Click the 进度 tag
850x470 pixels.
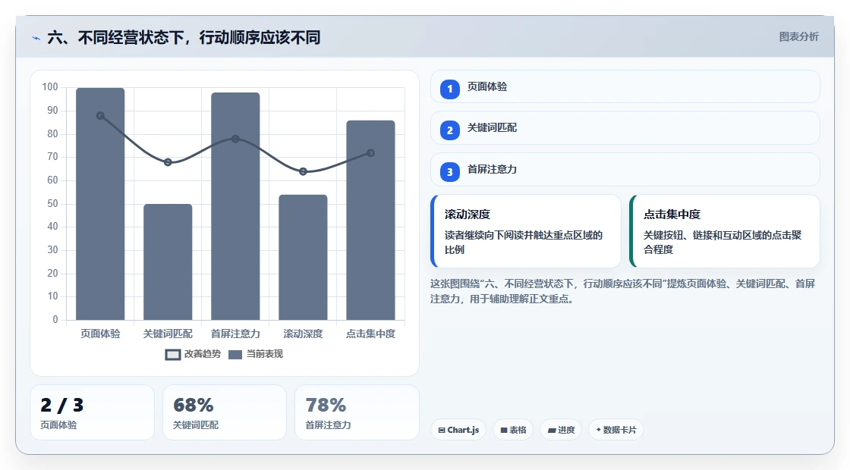click(x=561, y=430)
